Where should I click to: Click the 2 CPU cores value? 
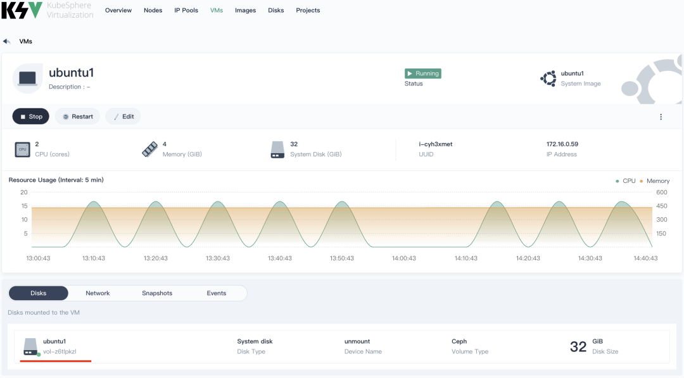pos(37,144)
